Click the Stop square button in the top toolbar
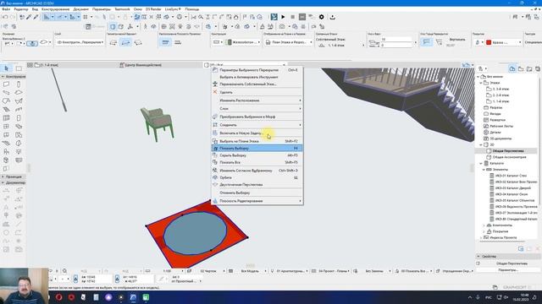Viewport: 542px width, 304px height. pos(293,17)
